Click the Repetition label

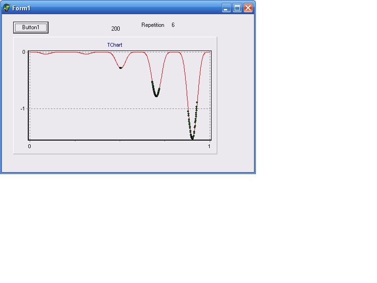coord(153,25)
